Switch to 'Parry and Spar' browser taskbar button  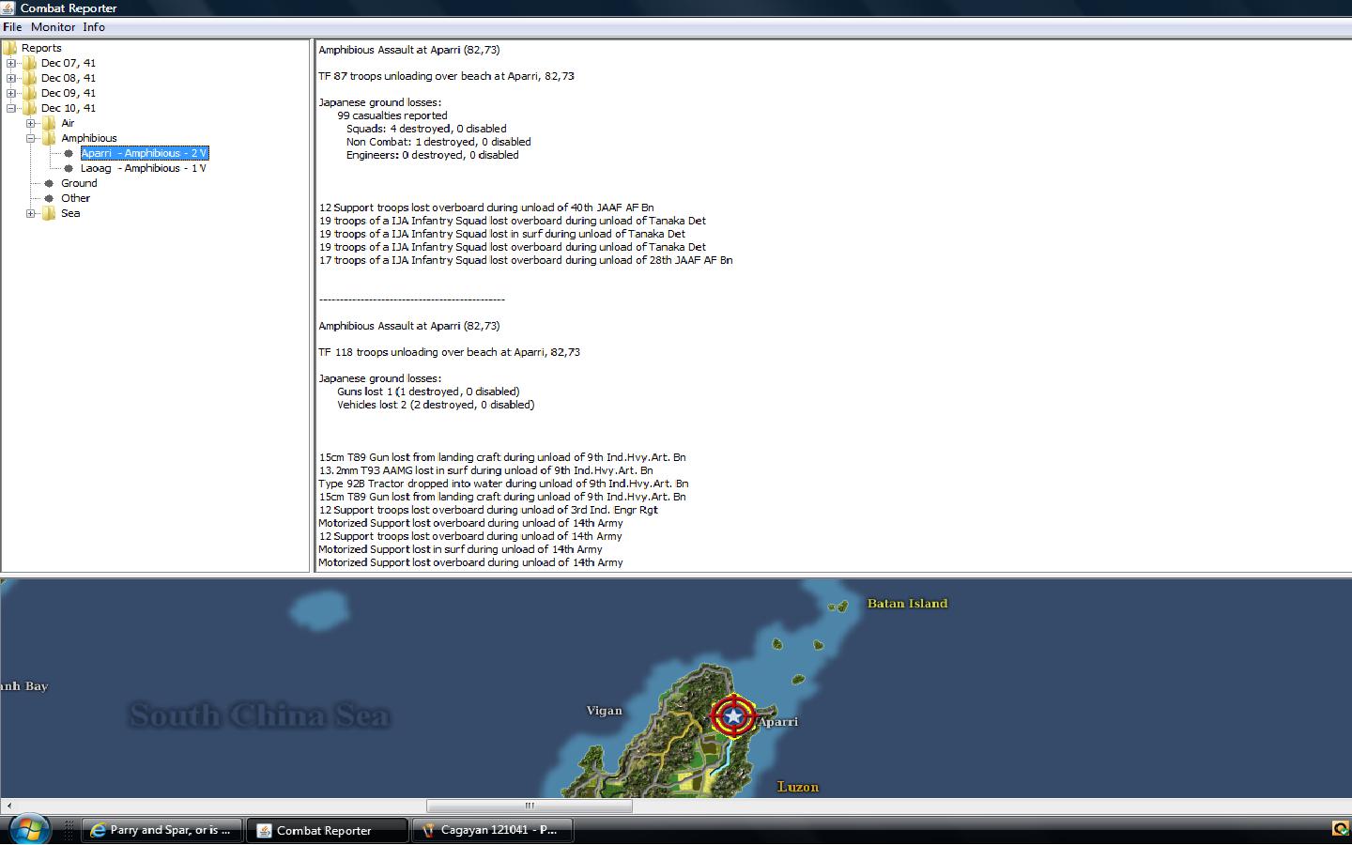(162, 830)
